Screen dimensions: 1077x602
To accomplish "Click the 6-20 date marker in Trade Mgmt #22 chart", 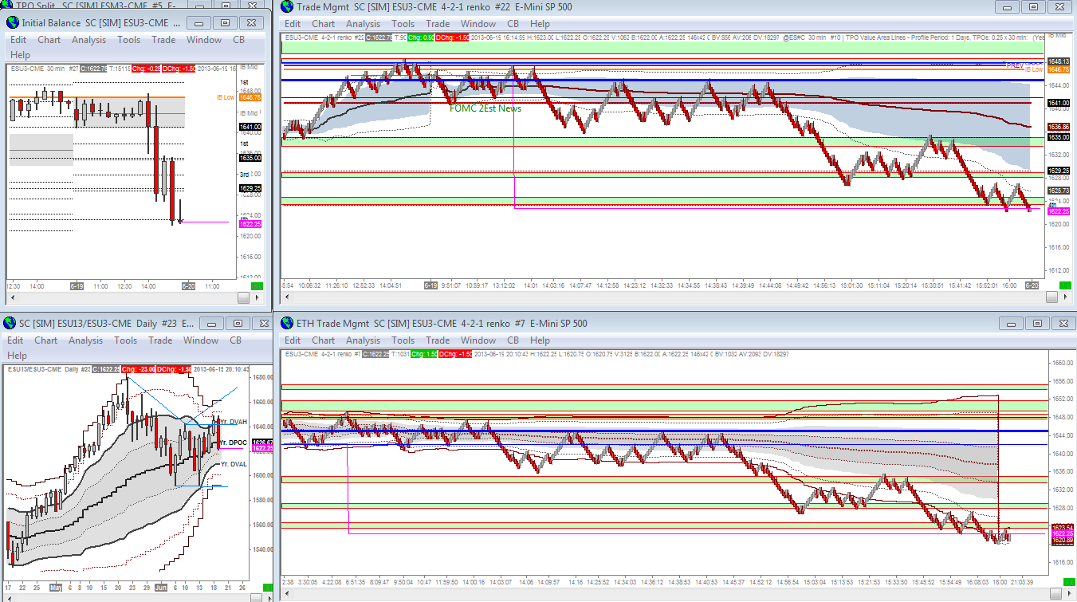I will [x=1031, y=285].
